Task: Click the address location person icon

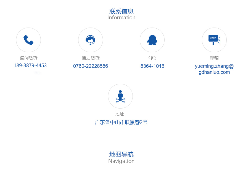Action: 120,96
